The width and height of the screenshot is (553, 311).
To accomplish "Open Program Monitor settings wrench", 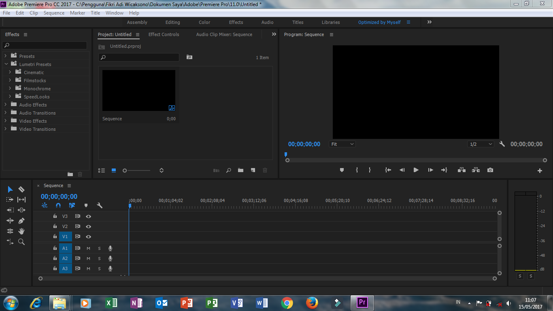I will tap(502, 144).
